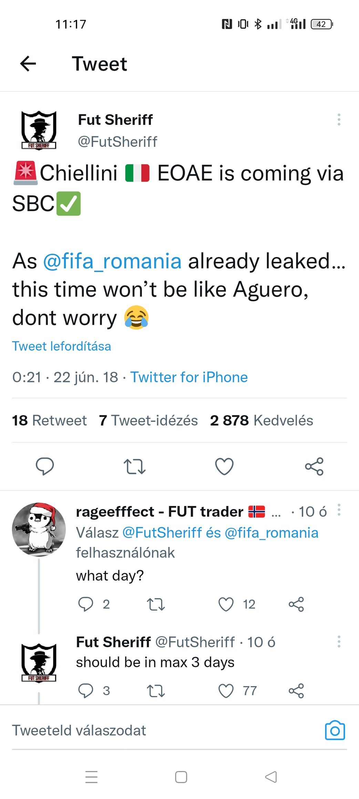This screenshot has width=359, height=799.
Task: Like the main Fut Sheriff tweet
Action: click(224, 466)
